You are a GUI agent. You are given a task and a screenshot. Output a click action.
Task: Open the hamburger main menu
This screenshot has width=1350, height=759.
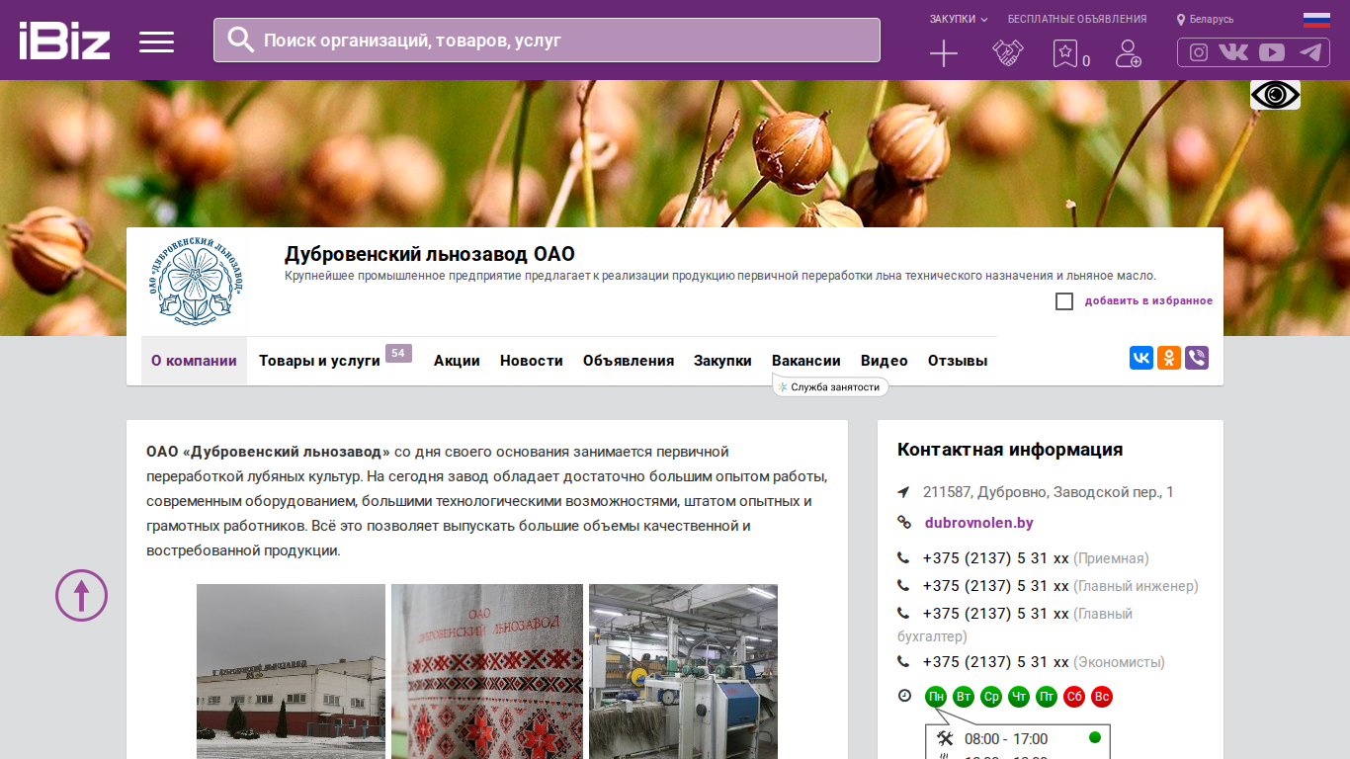click(x=156, y=42)
